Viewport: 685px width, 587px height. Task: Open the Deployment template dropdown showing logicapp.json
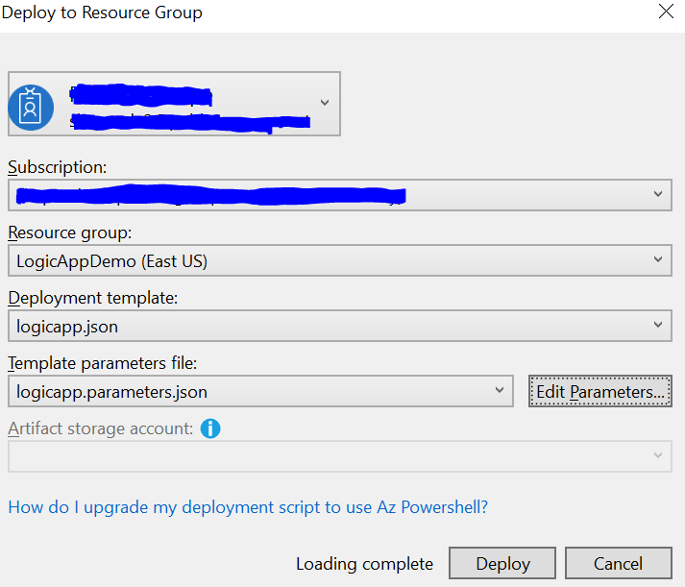tap(340, 326)
